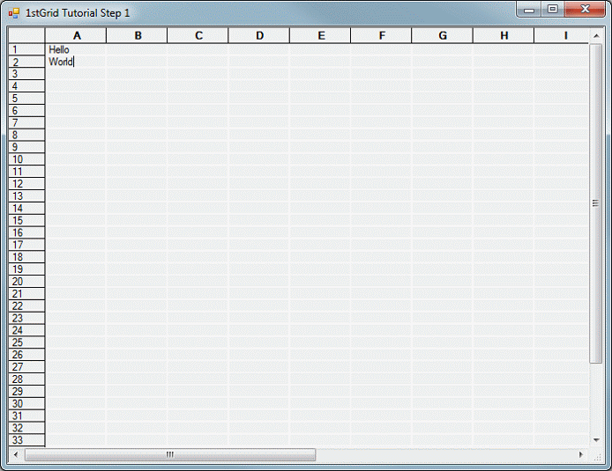Click the horizontal scrollbar left arrow
Screen dimensions: 612x471
click(16, 454)
